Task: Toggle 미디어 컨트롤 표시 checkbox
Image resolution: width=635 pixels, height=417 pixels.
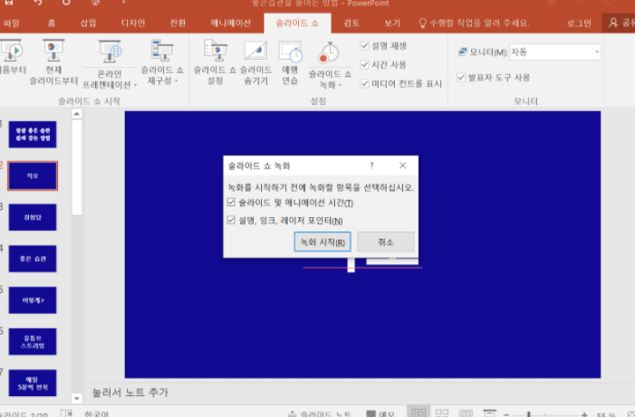Action: 364,84
